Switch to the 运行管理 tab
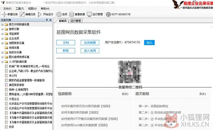The width and height of the screenshot is (213, 130). (76, 21)
